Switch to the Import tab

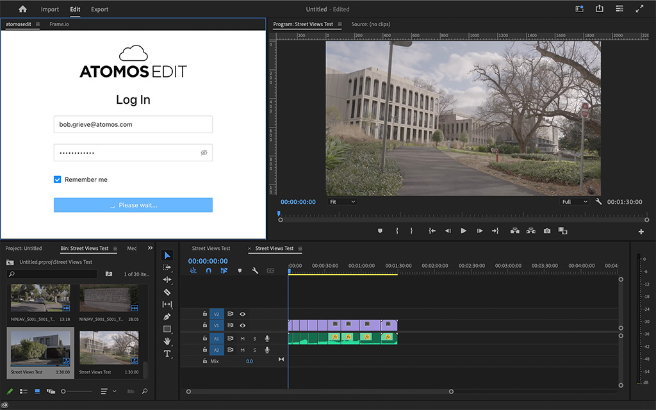click(50, 9)
